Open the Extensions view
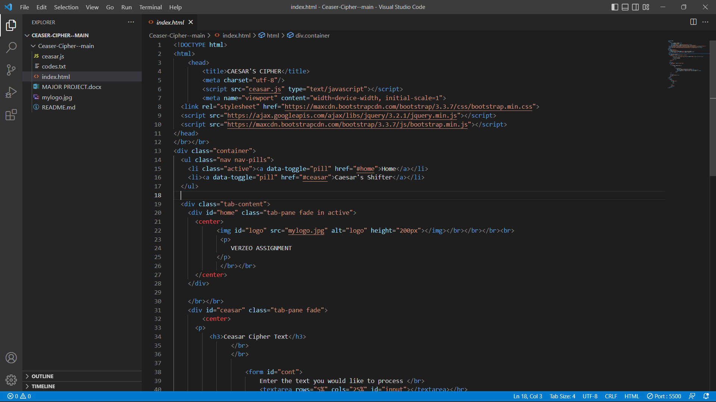 [x=11, y=115]
